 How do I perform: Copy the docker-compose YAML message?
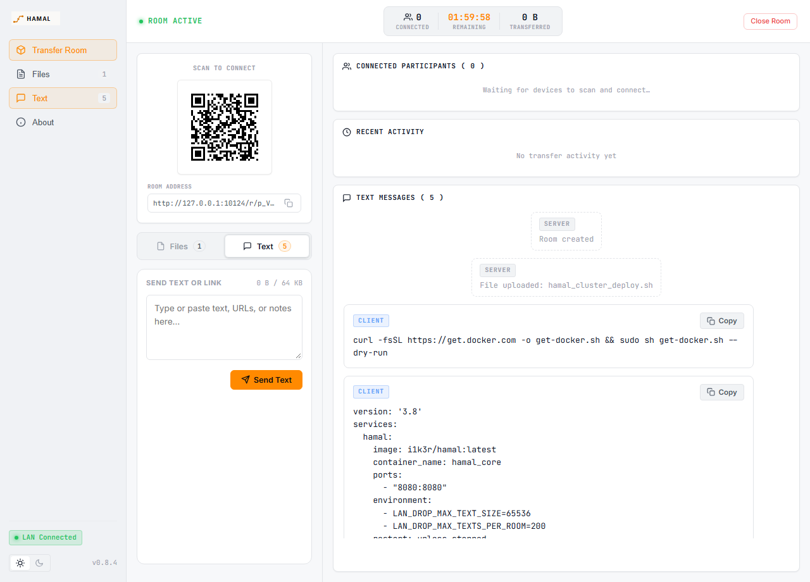(722, 392)
